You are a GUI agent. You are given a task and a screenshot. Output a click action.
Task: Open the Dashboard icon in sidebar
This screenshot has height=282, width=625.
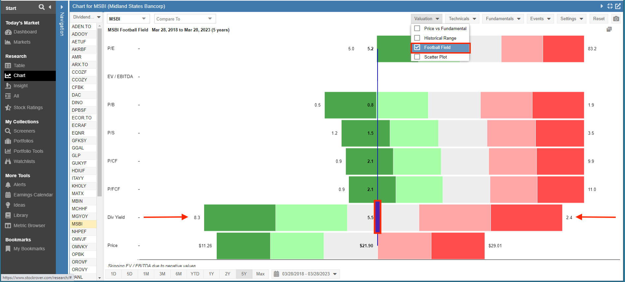(8, 32)
